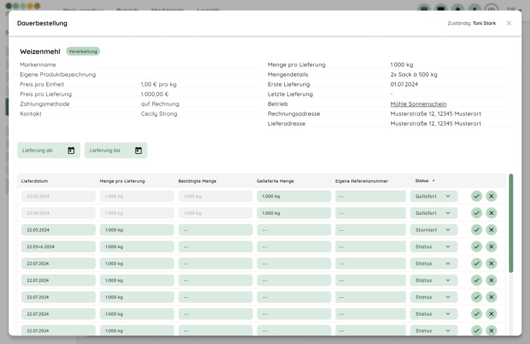Close the Dauerbestellung dialog
Screen dimensions: 530x344
pos(509,23)
